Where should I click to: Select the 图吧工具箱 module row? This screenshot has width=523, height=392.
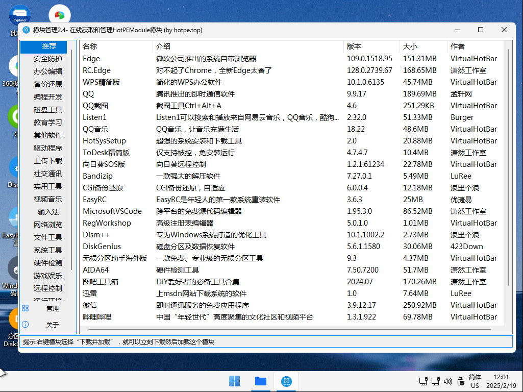[292, 282]
